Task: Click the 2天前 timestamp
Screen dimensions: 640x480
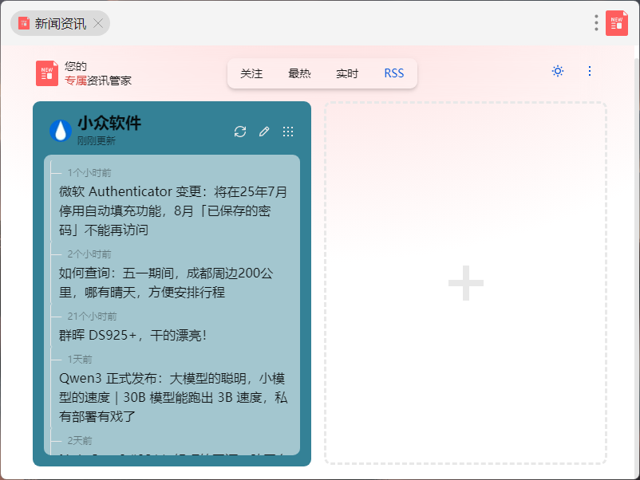Action: [x=80, y=441]
